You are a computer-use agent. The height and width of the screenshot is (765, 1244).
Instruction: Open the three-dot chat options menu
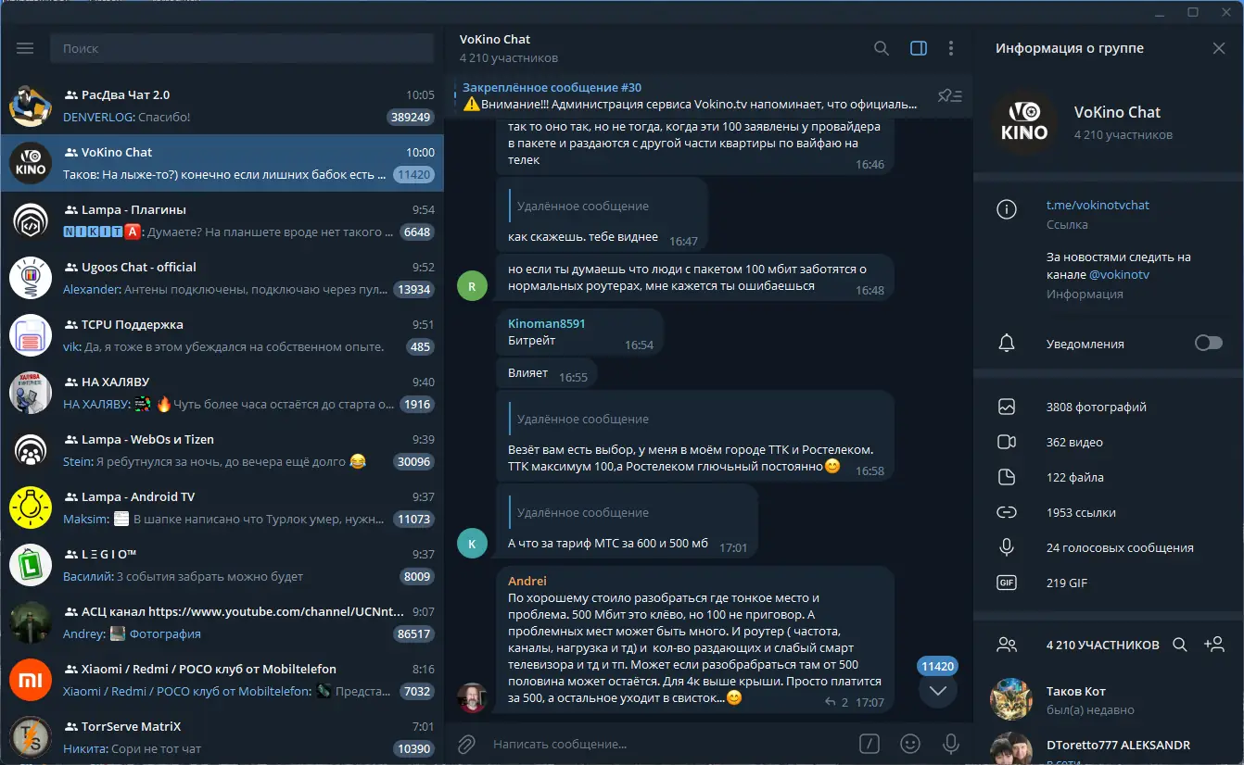coord(951,48)
